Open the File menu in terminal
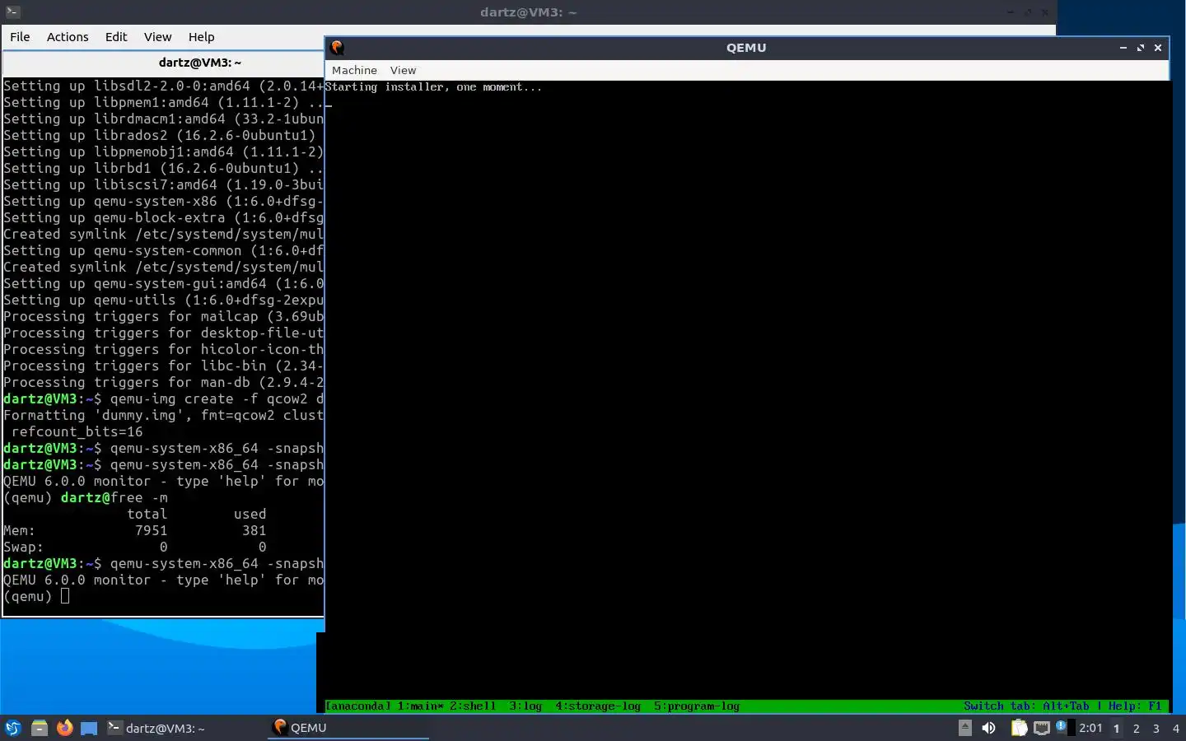 coord(20,37)
